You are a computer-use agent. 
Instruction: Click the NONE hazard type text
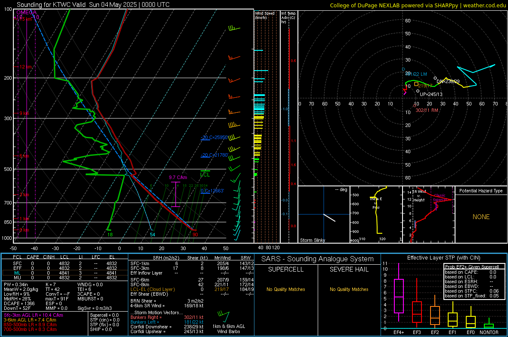pos(481,217)
